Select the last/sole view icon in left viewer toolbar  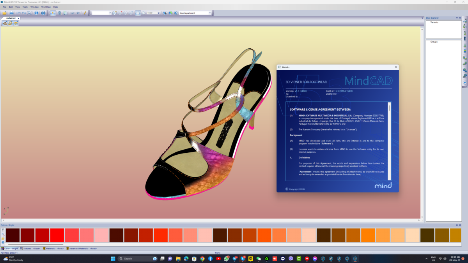[16, 23]
